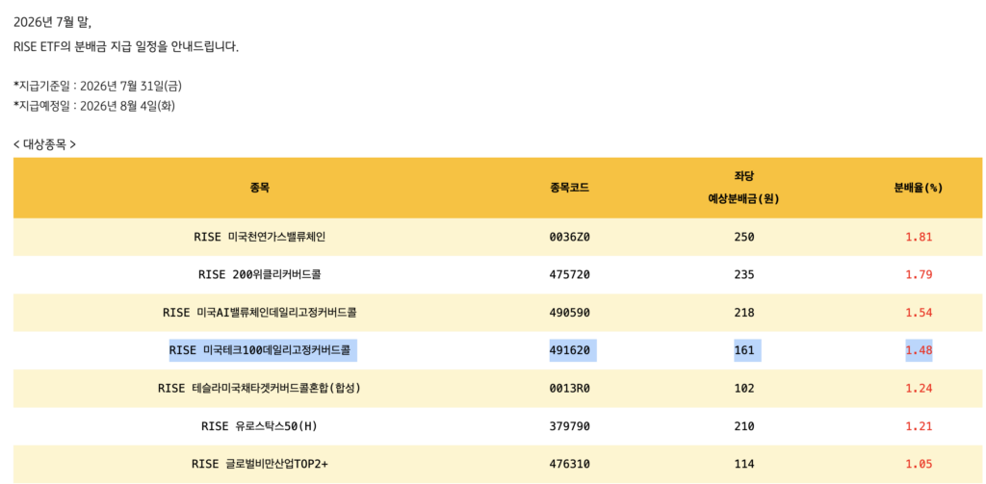Click code cell '475720'
The width and height of the screenshot is (986, 484).
[569, 274]
